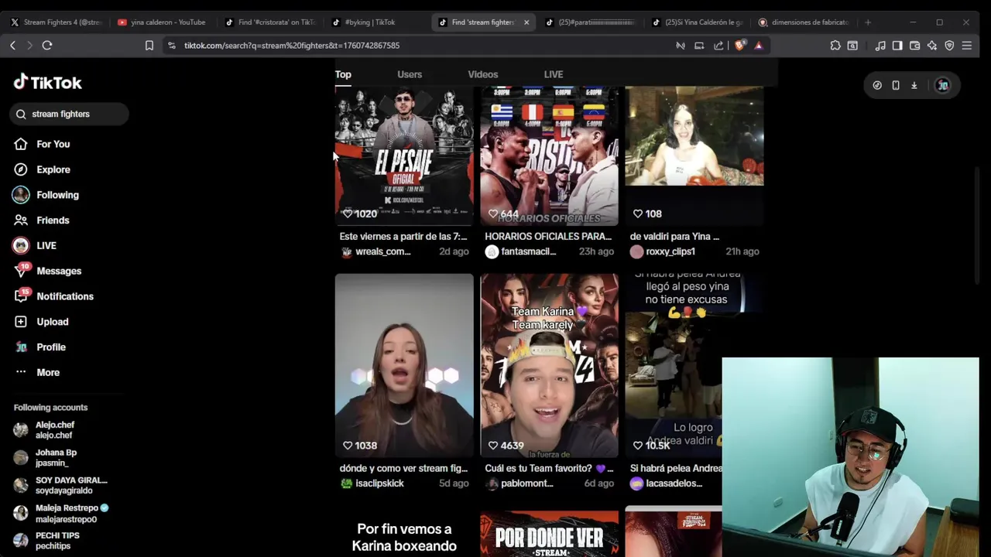
Task: Click the Brave Rewards triangle icon
Action: (759, 46)
